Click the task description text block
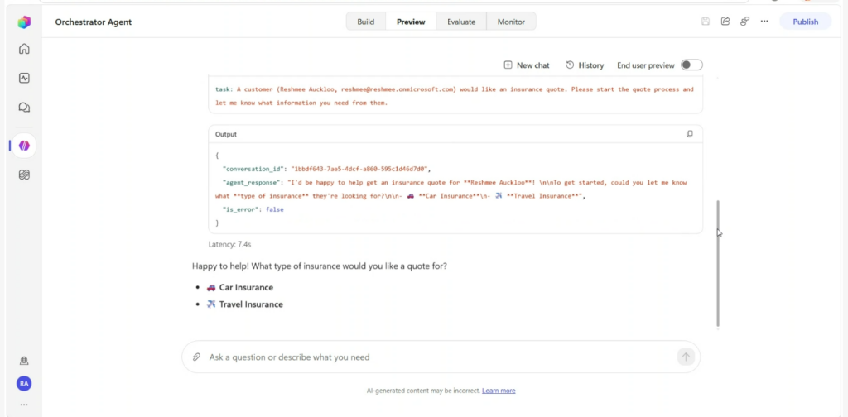This screenshot has height=417, width=848. (455, 96)
